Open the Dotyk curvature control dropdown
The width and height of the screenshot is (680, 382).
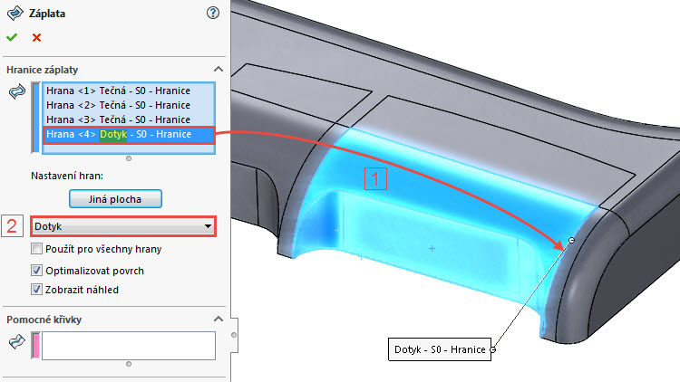[x=123, y=226]
